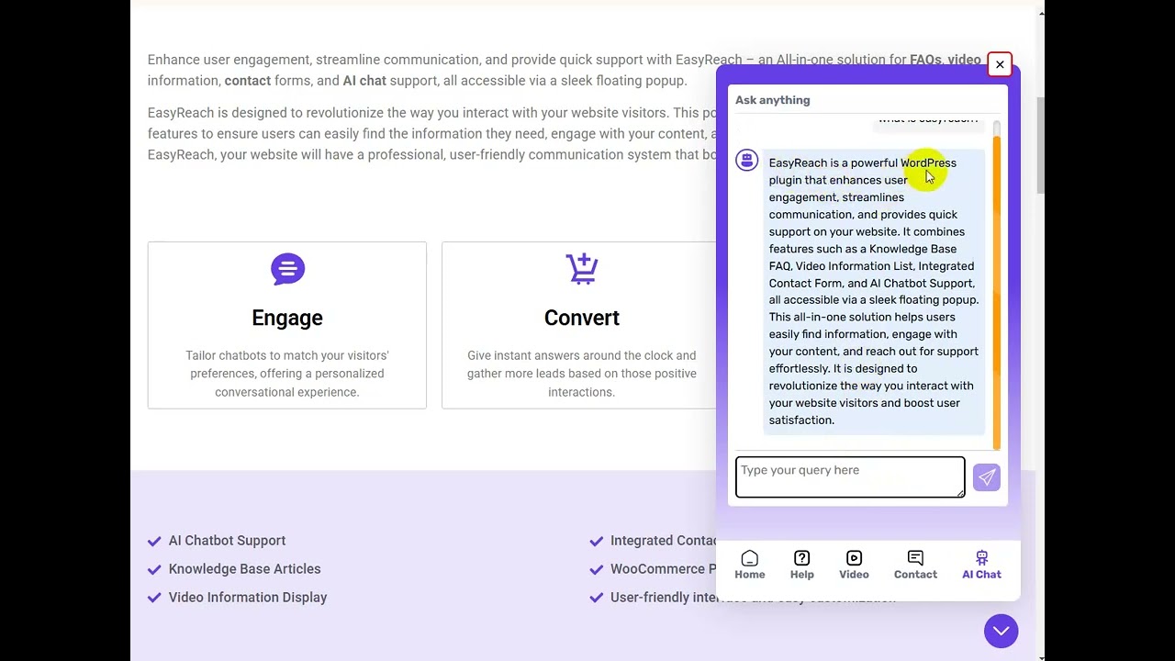Click 'AI Chatbot Support' feature item
Screen dimensions: 1175x661
[227, 541]
